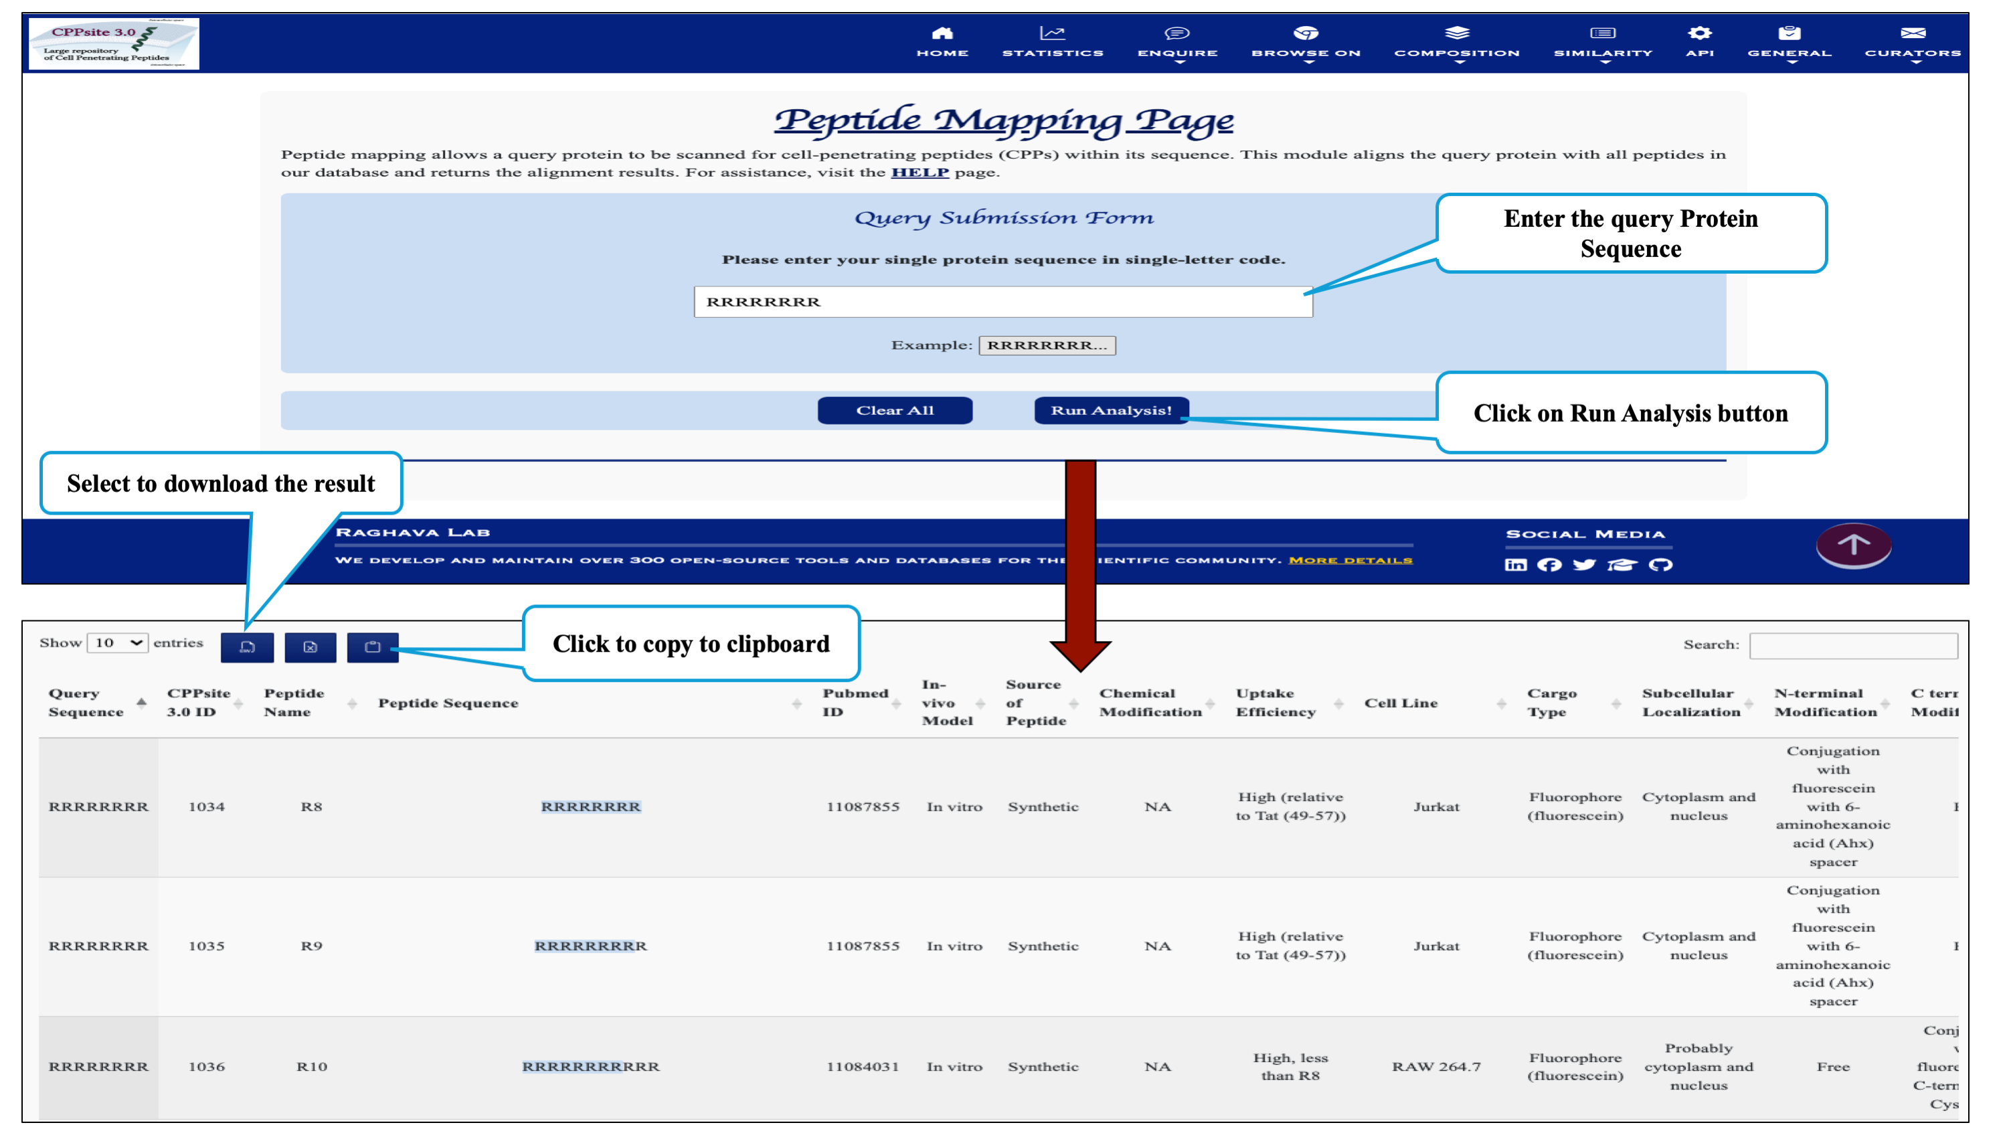Click the Excel export icon button
Screen dimensions: 2007x1129
click(310, 646)
